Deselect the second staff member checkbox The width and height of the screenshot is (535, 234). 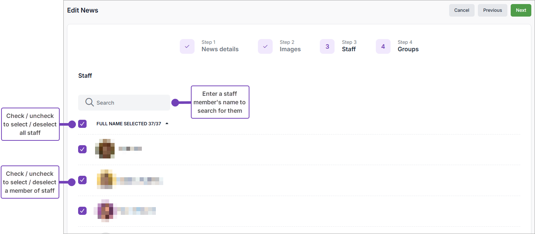pos(82,180)
